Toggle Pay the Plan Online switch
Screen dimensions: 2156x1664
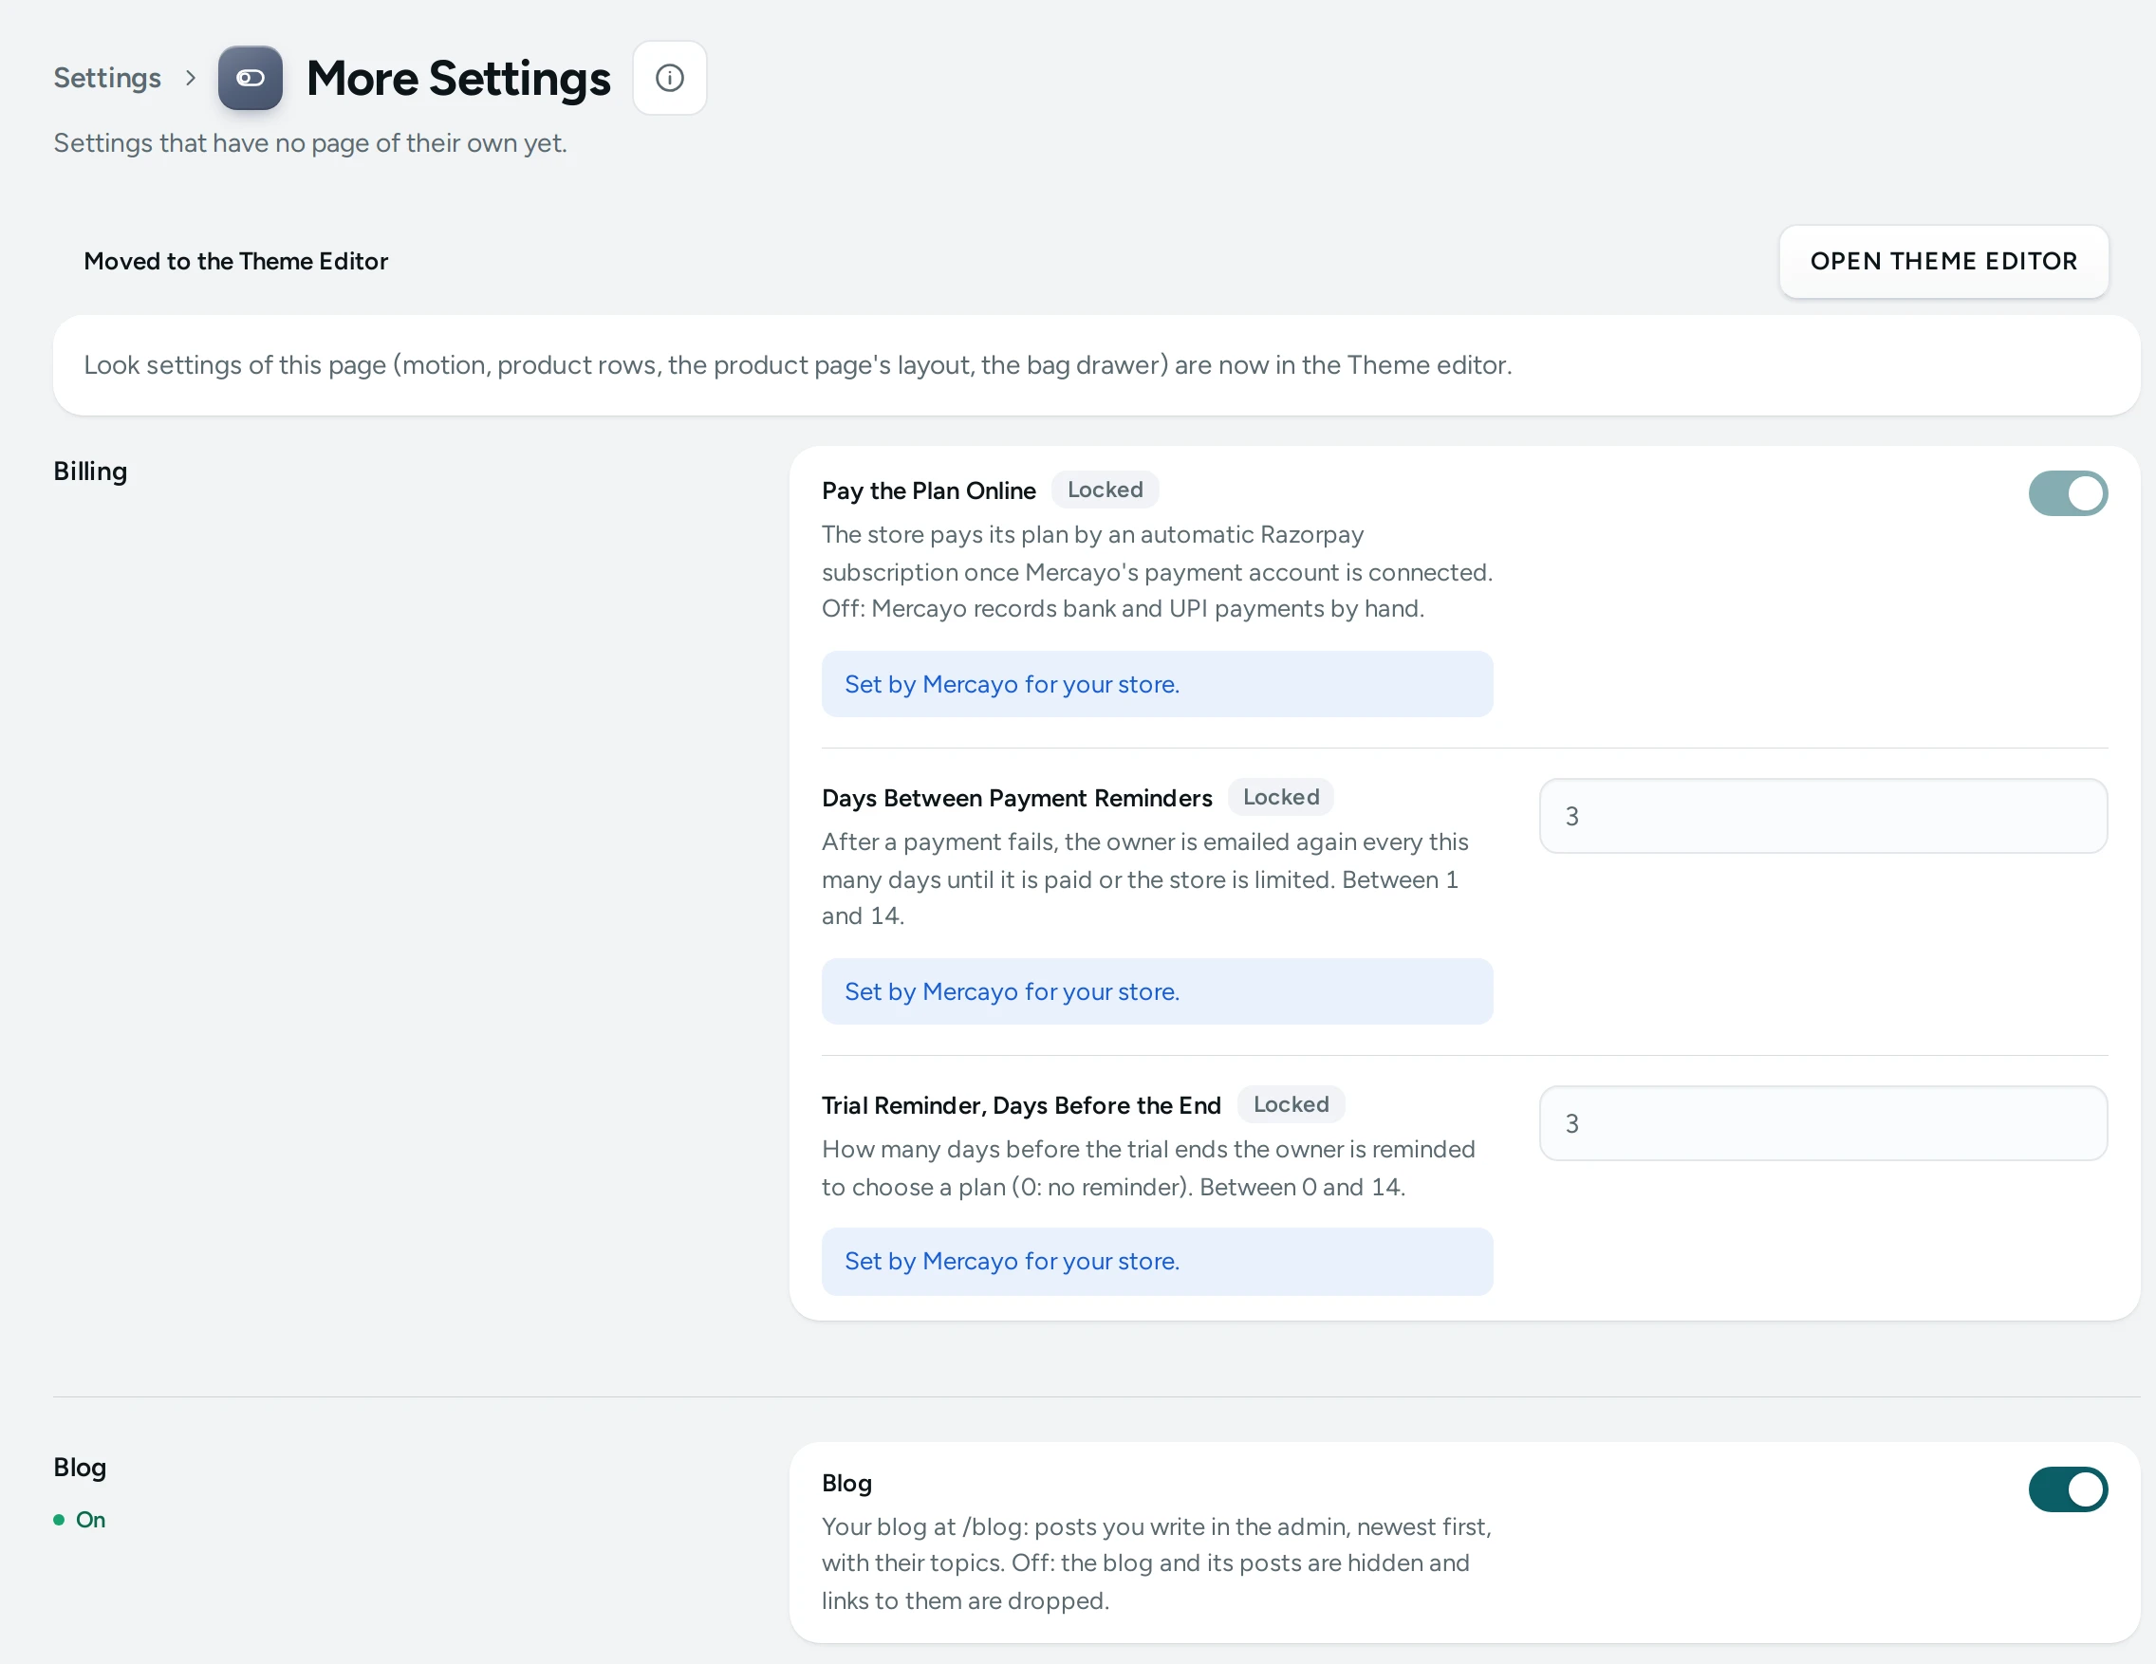(x=2067, y=493)
